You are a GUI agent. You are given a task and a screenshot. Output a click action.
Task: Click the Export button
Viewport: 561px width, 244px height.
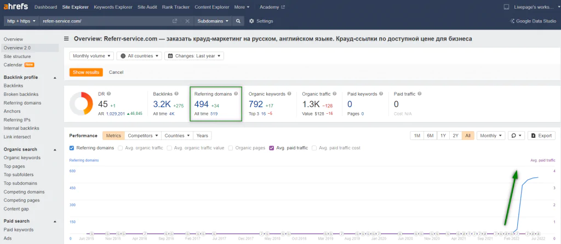point(542,136)
